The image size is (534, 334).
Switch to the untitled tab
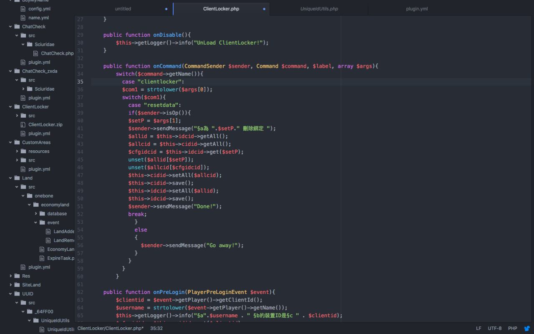(123, 9)
